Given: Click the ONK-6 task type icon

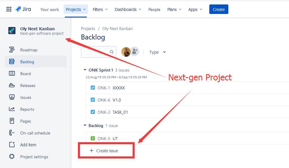Looking at the screenshot, I should [93, 100].
